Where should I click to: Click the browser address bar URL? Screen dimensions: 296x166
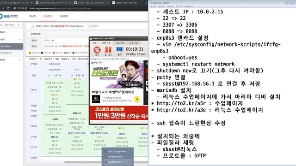coord(60,8)
